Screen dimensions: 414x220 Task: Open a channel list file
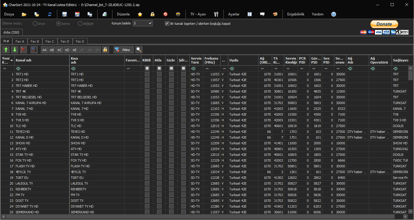point(24,14)
